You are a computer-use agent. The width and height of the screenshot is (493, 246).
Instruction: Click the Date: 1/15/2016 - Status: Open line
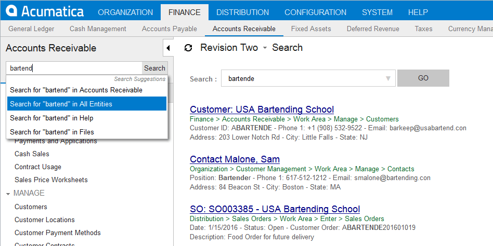point(303,227)
